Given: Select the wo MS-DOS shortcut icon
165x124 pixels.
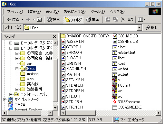Looking at the screenshot, I should coord(115,96).
